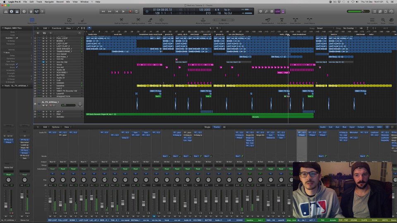
Task: Click Early Genesis Organ green region
Action: (x=200, y=114)
